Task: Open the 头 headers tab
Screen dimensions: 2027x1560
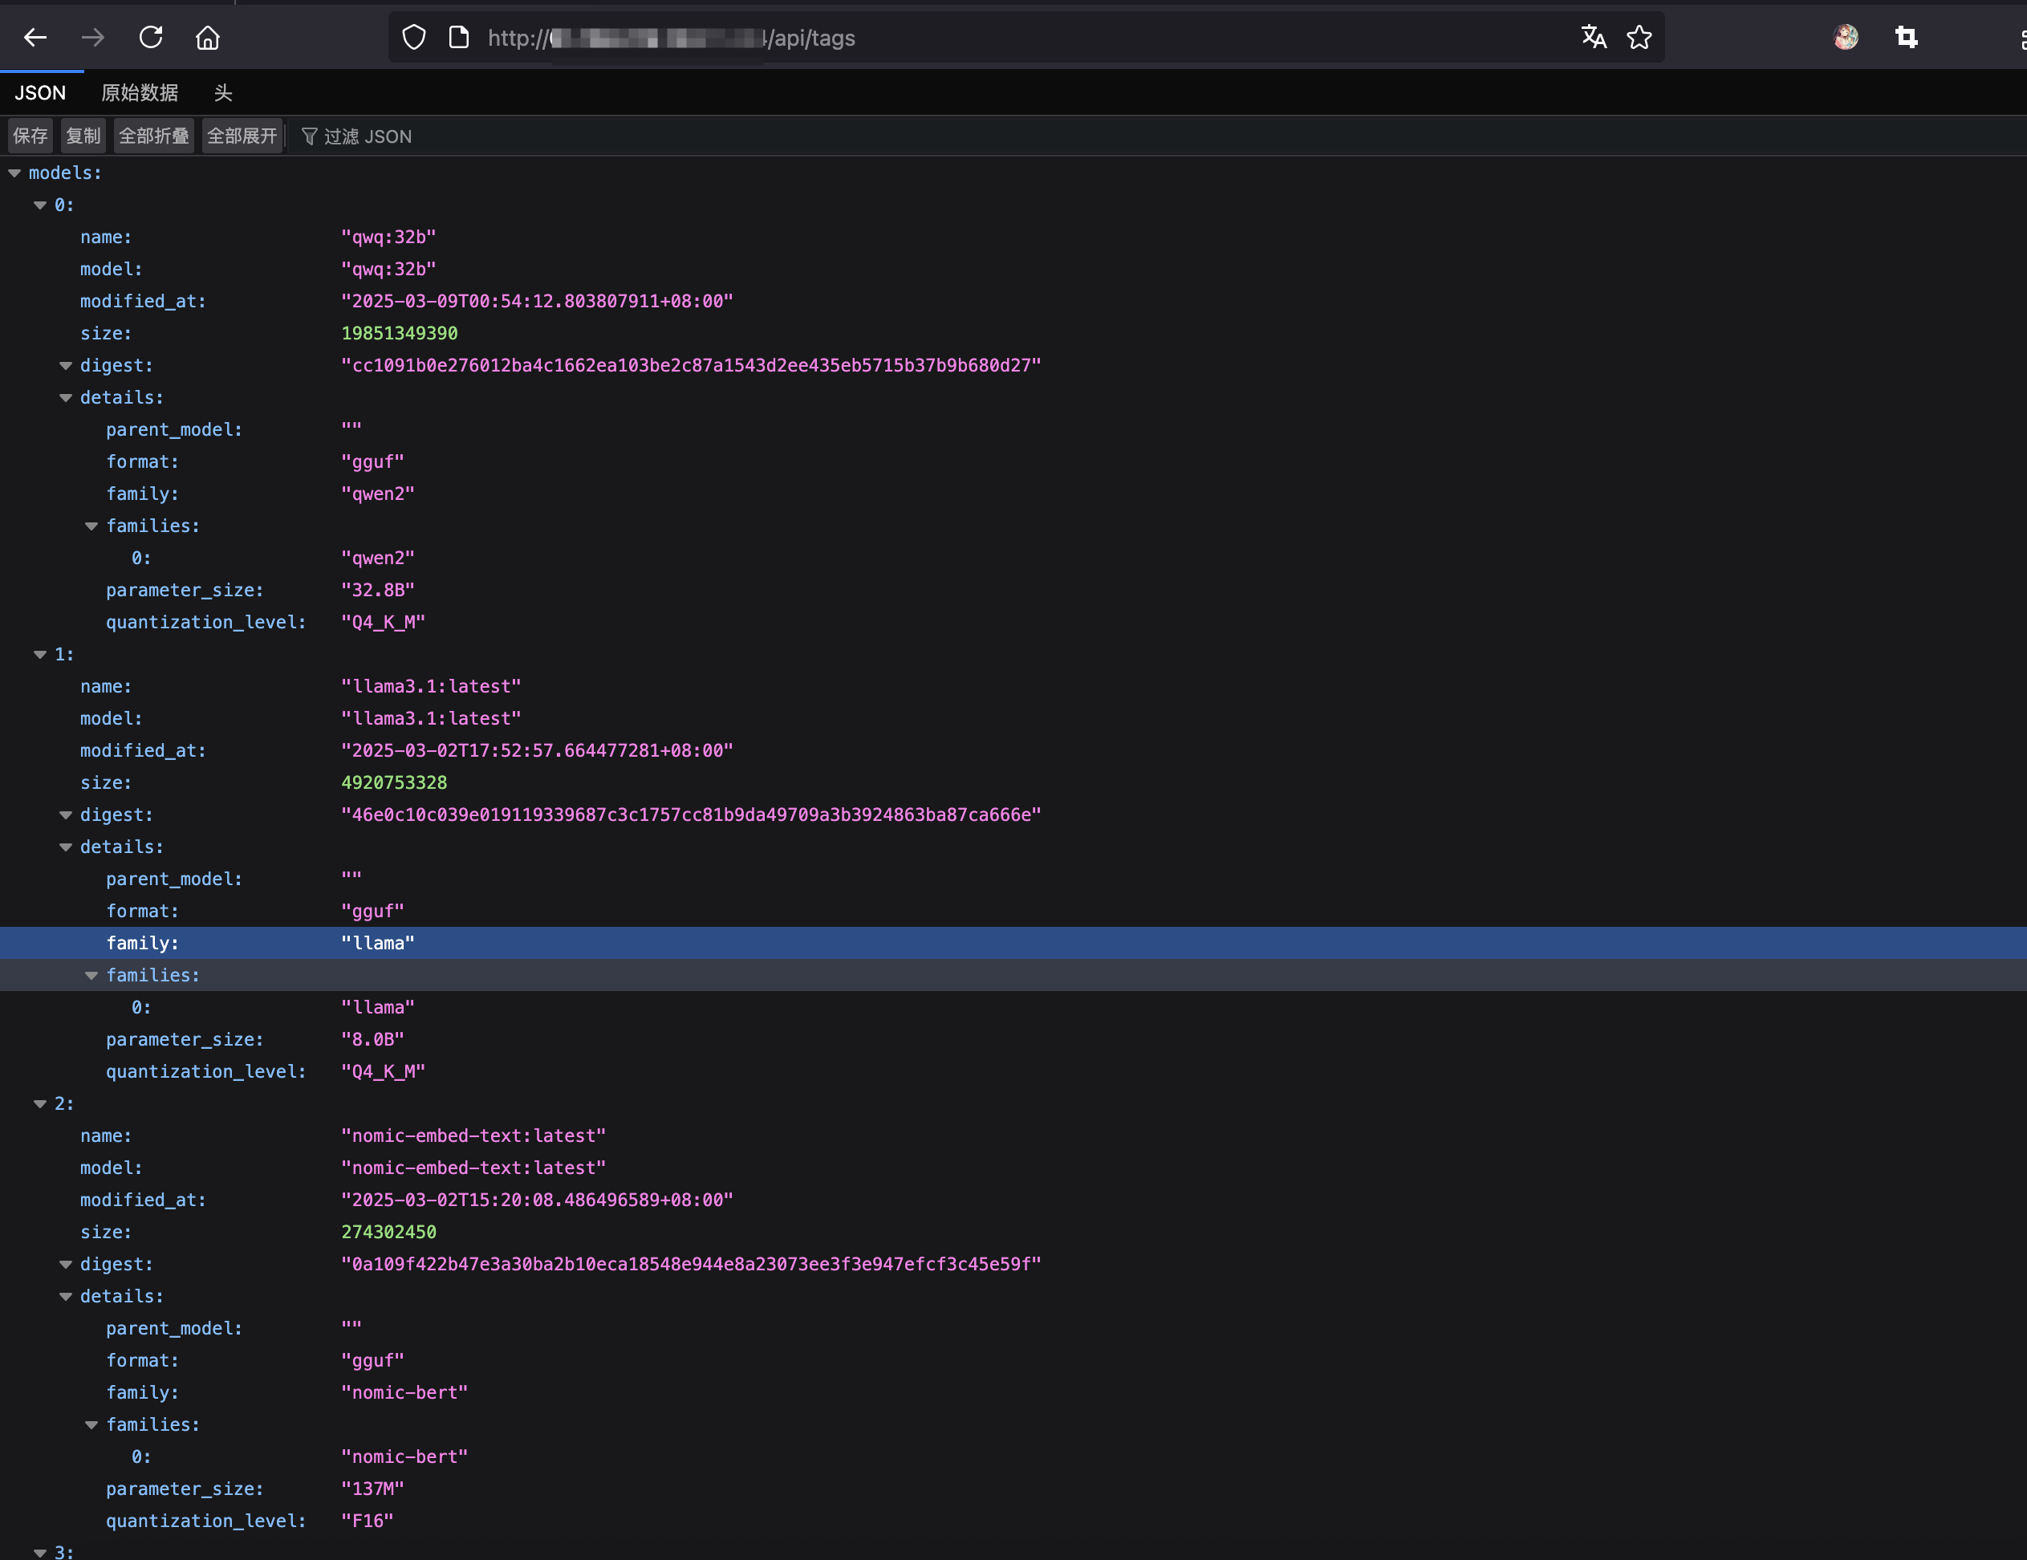Action: (223, 93)
